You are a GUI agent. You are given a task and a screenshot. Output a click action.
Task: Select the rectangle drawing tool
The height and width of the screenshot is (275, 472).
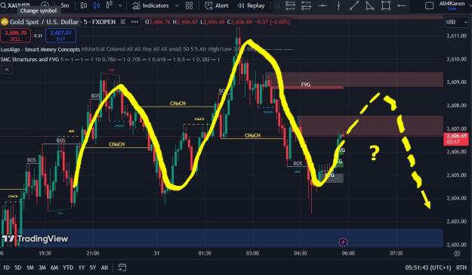pos(386,5)
